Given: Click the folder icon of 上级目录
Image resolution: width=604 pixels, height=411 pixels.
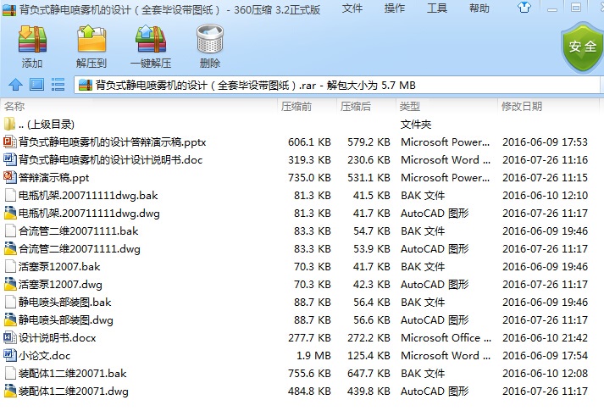Looking at the screenshot, I should pos(9,124).
